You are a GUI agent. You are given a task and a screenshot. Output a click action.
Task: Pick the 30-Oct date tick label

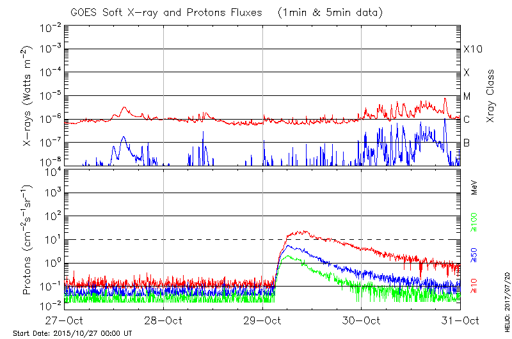(x=361, y=320)
